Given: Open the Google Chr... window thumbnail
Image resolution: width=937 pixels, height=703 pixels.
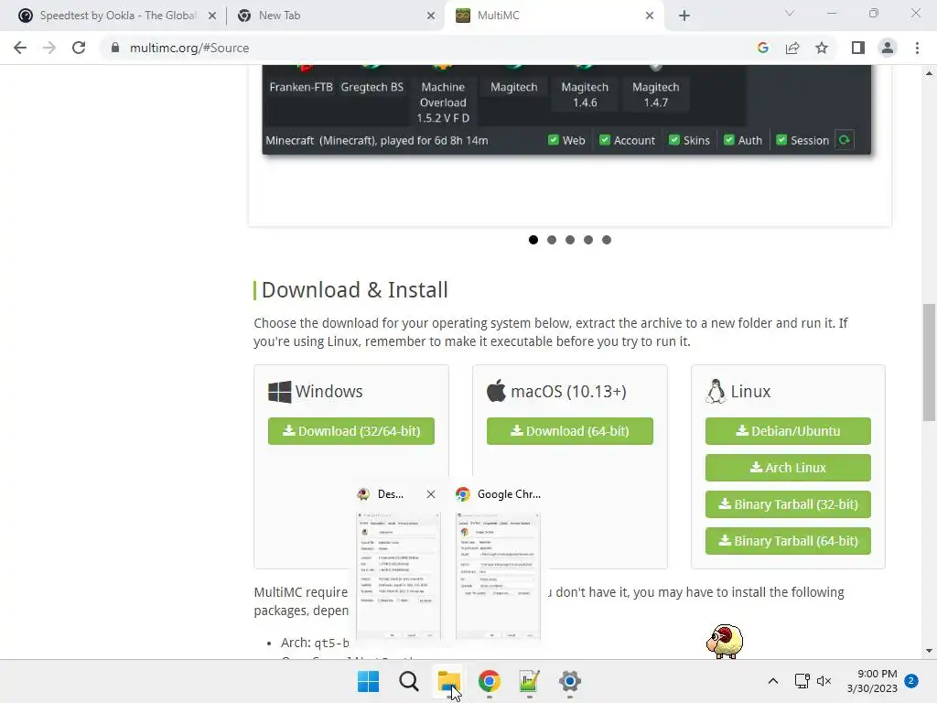Looking at the screenshot, I should (x=498, y=577).
